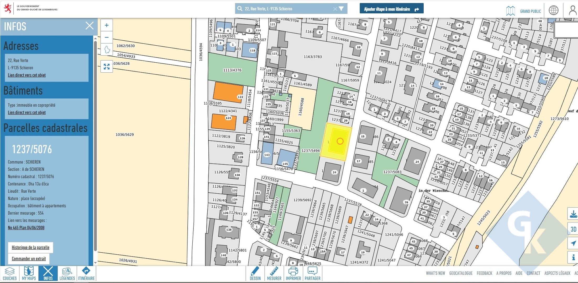Zoom out of the map

(107, 37)
